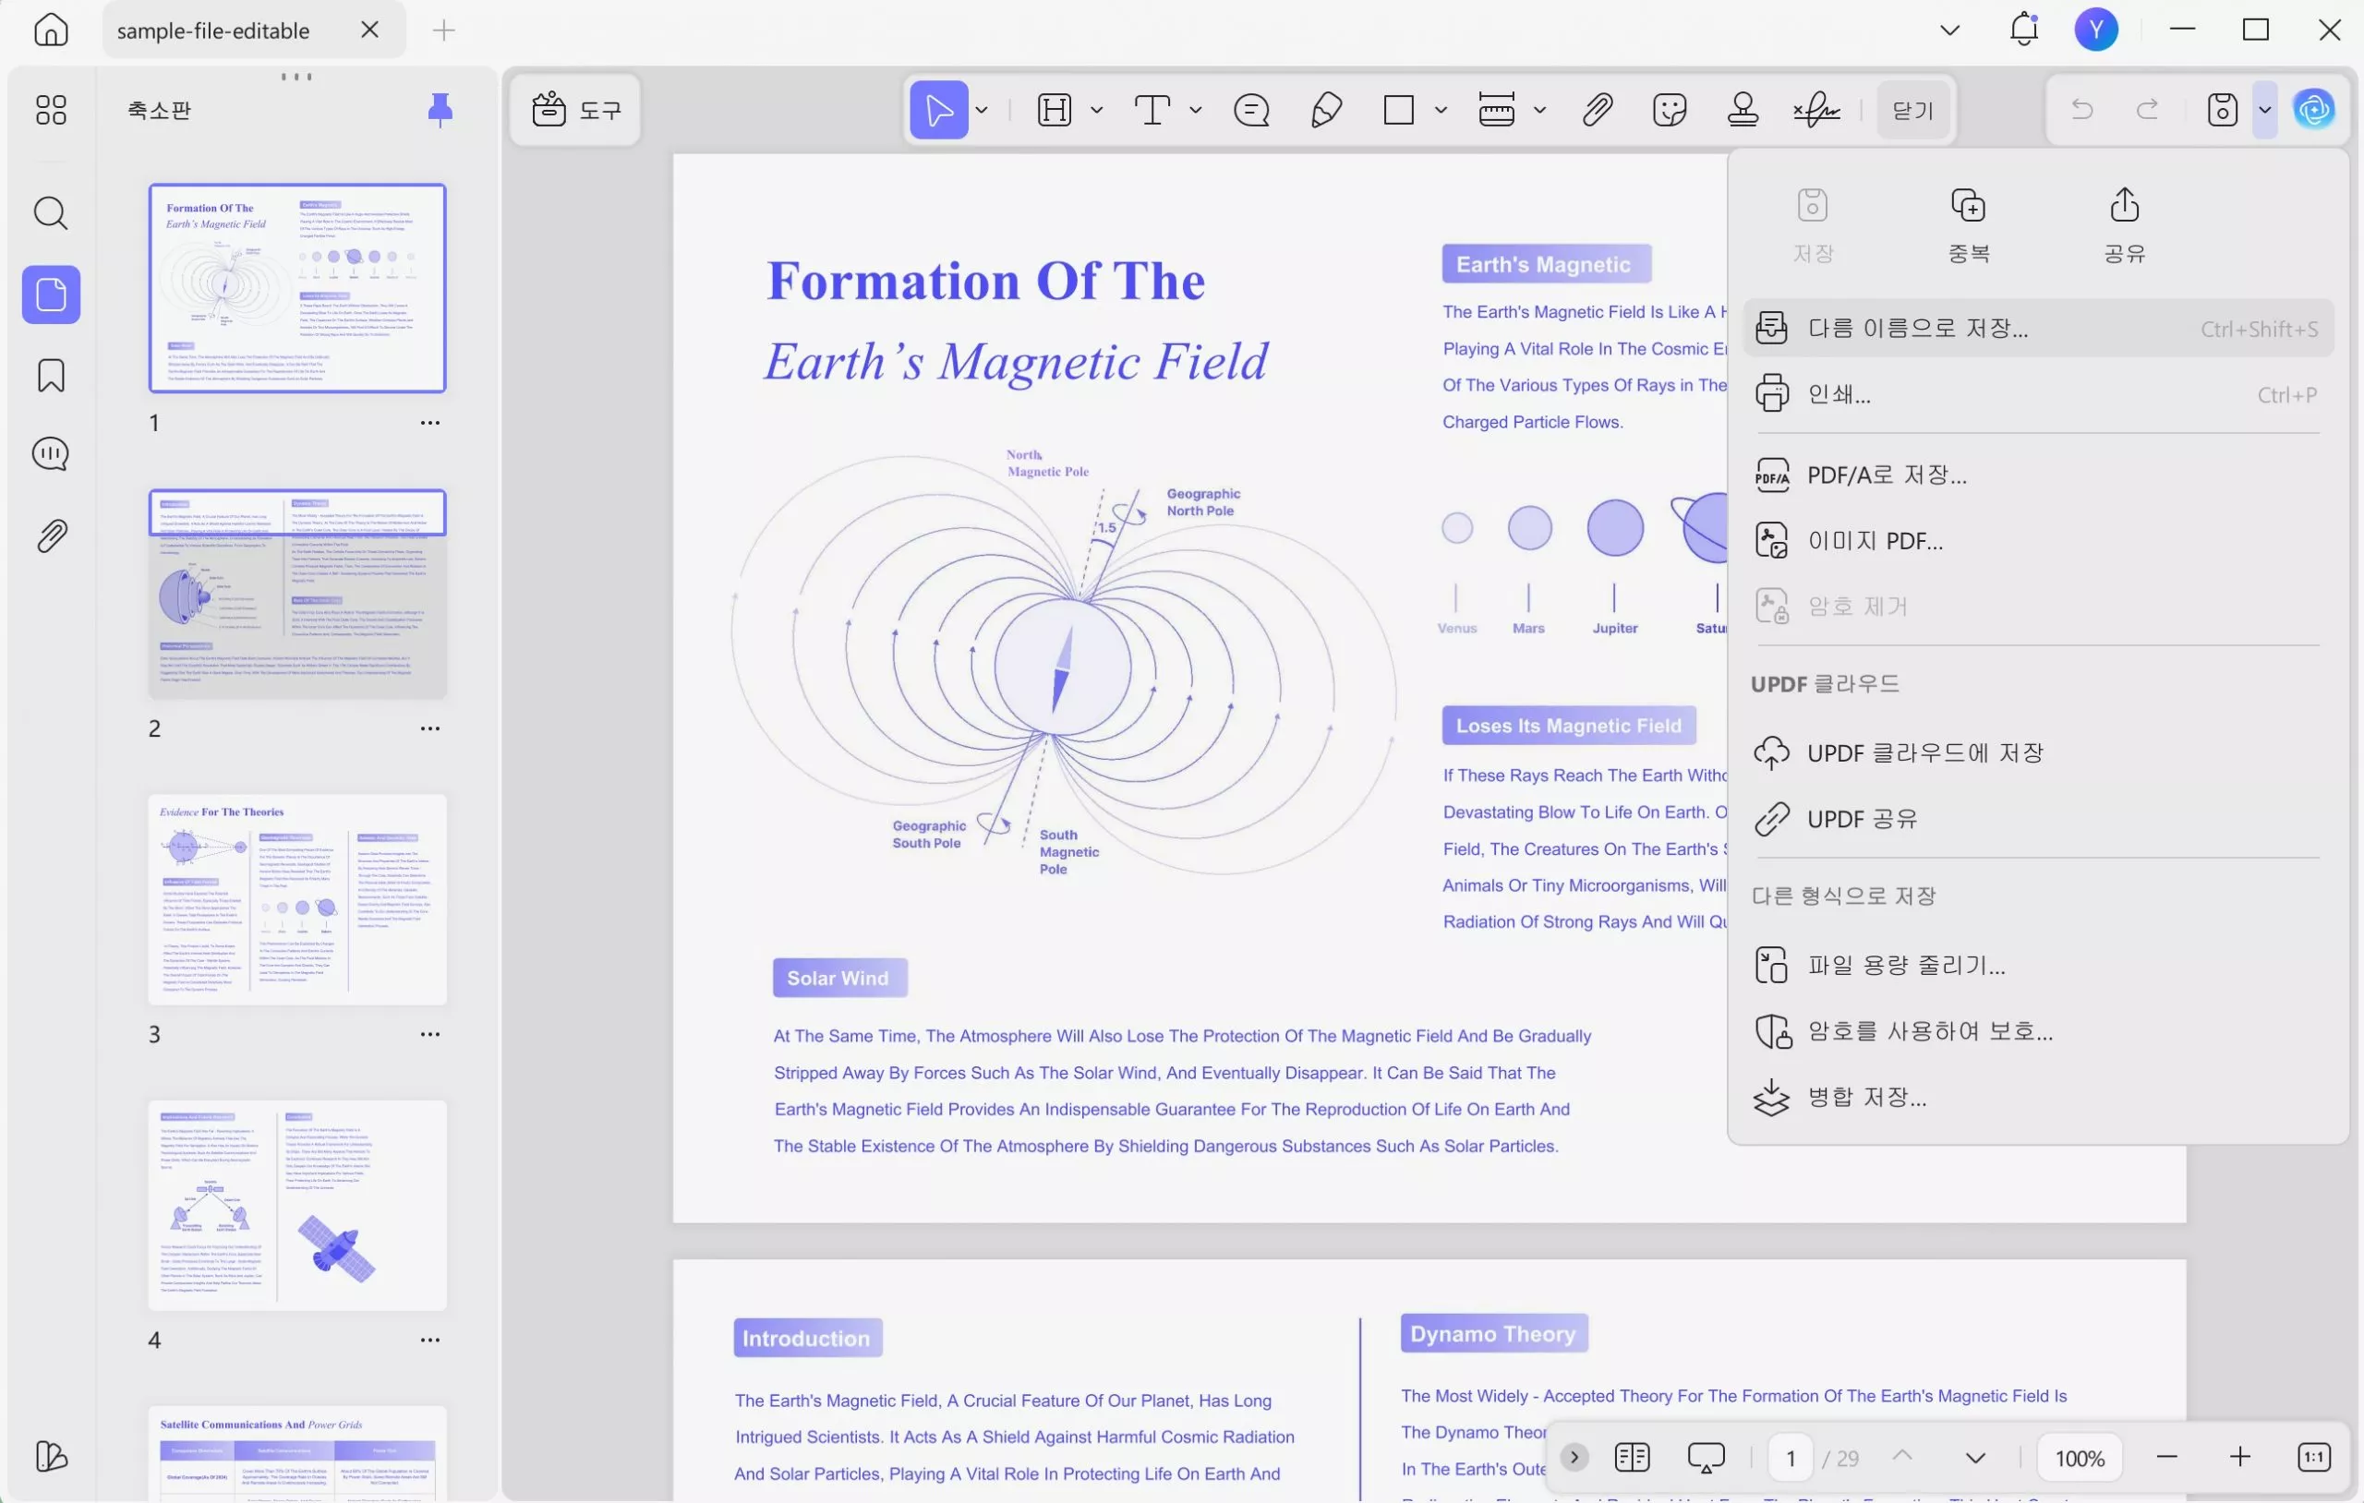This screenshot has height=1503, width=2364.
Task: Attach a file with paperclip tool
Action: coord(1598,109)
